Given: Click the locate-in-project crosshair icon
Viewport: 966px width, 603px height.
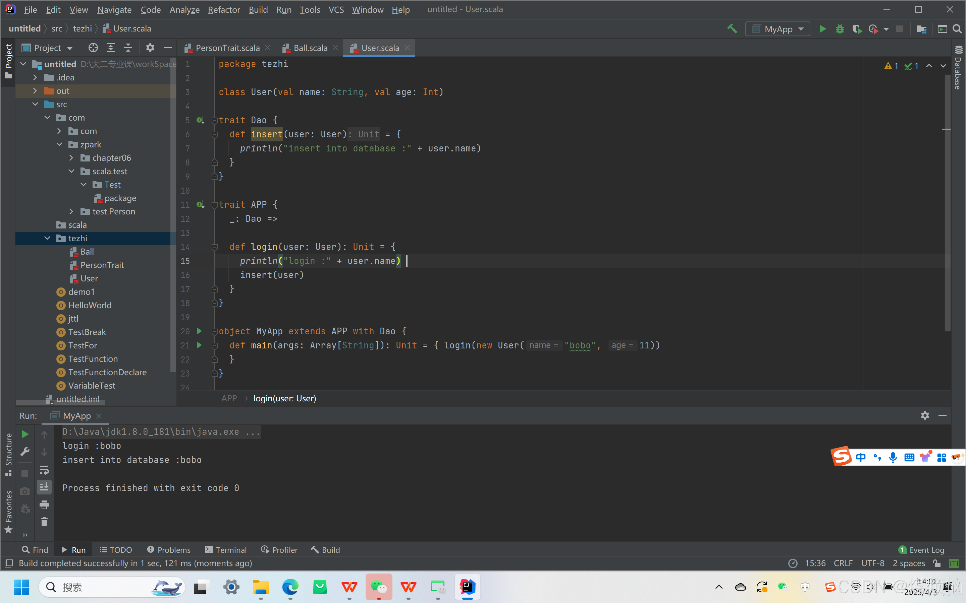Looking at the screenshot, I should click(x=93, y=48).
